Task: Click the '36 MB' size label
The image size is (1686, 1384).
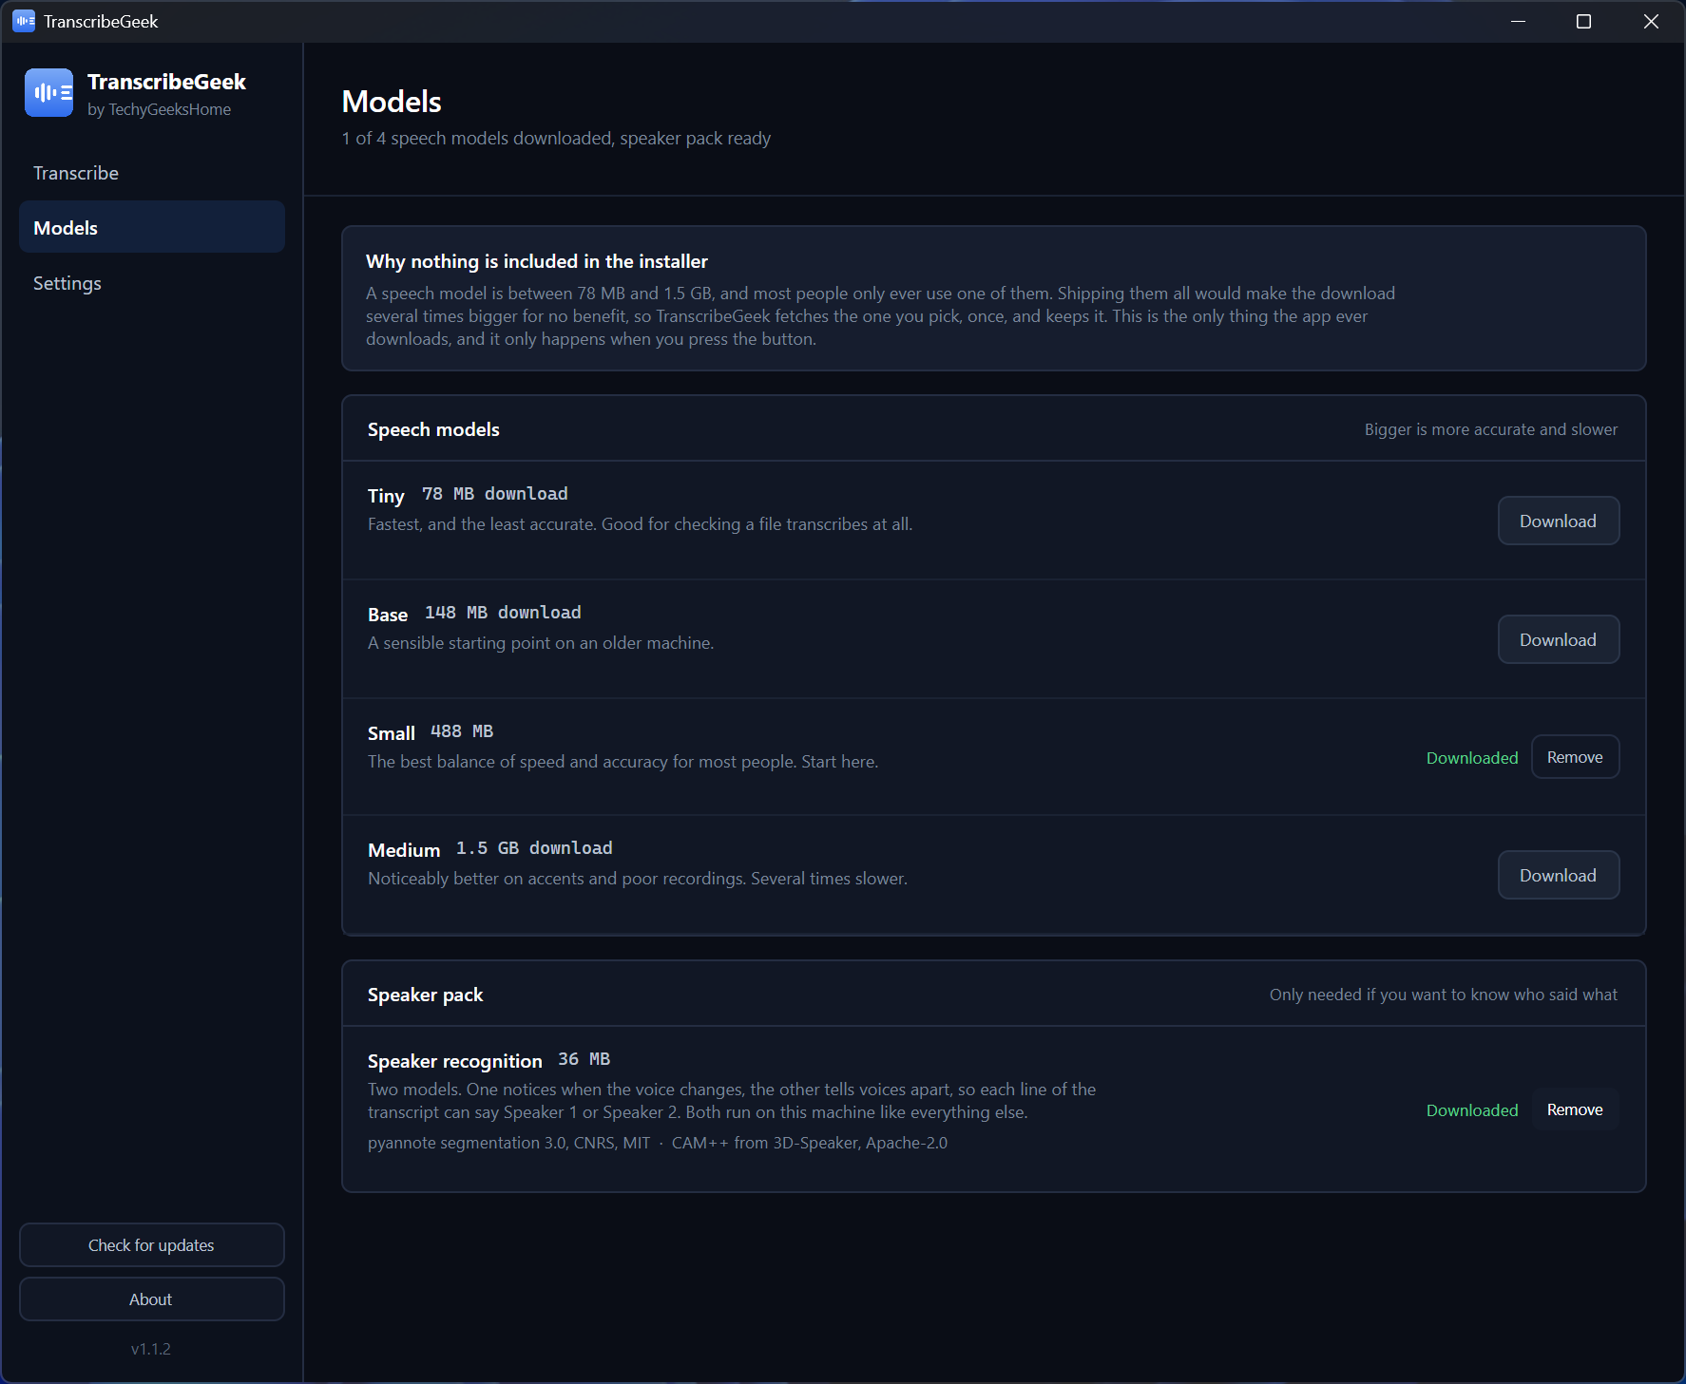Action: click(584, 1059)
